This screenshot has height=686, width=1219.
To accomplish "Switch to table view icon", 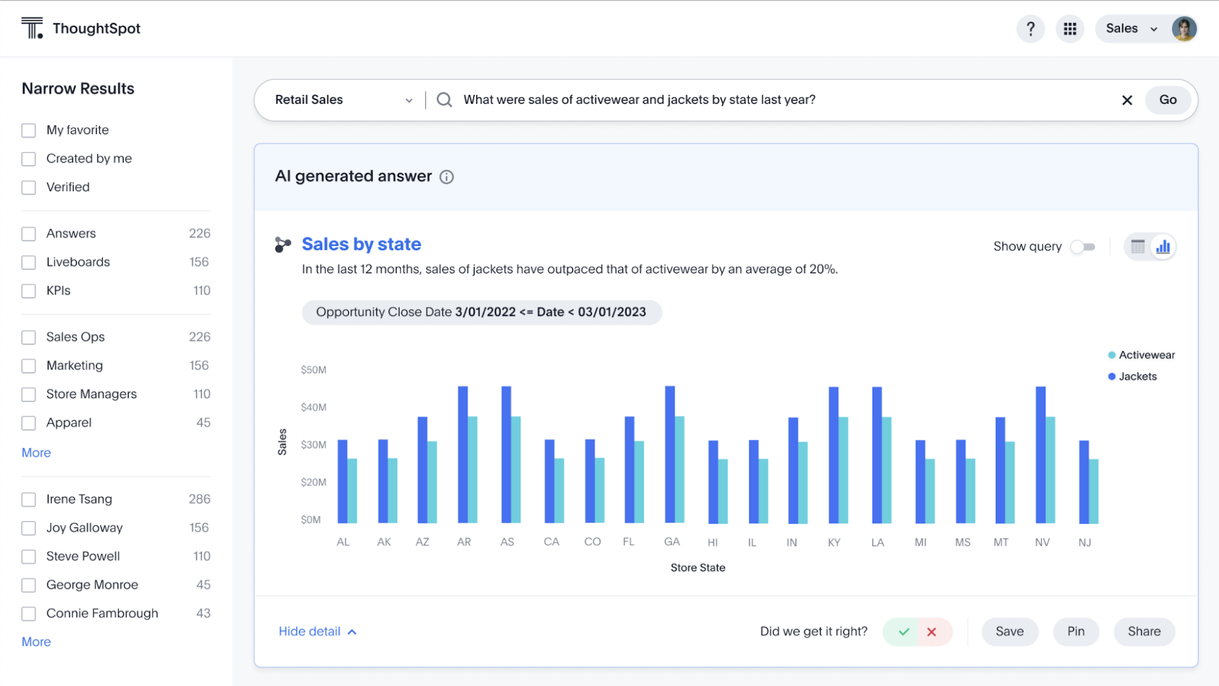I will pos(1138,247).
